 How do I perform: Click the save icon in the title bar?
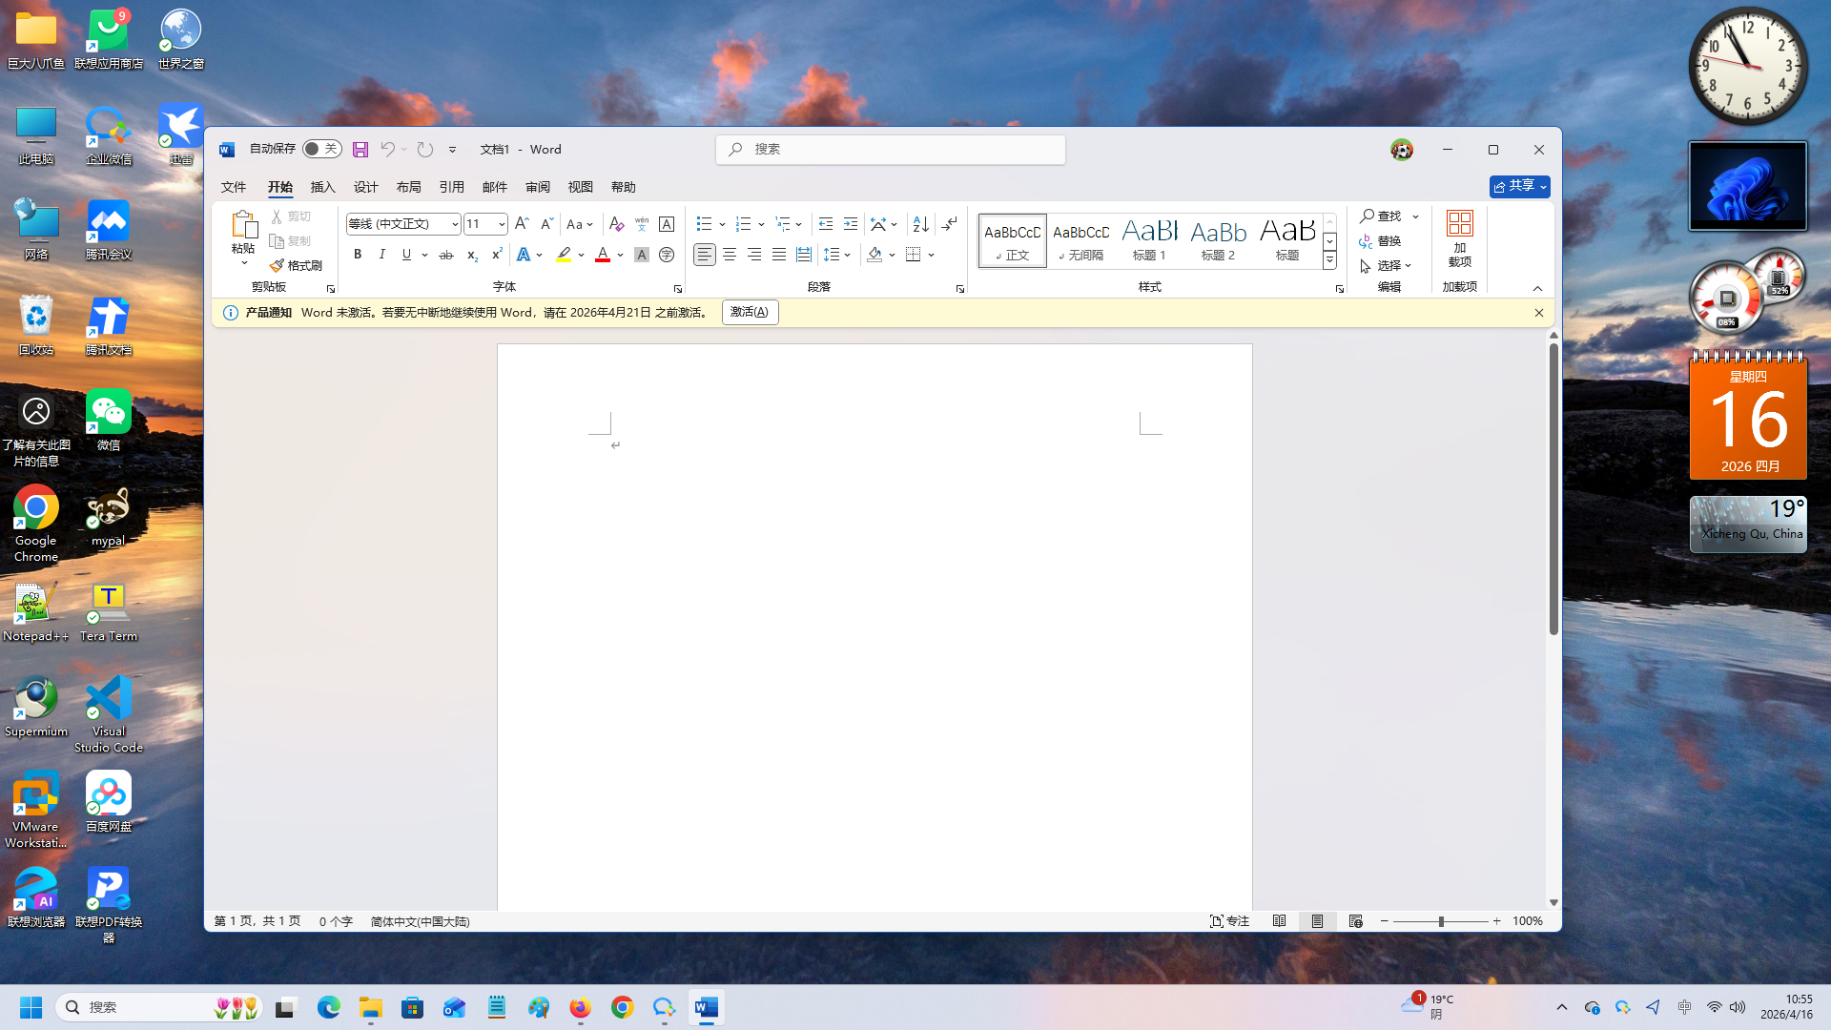[360, 150]
